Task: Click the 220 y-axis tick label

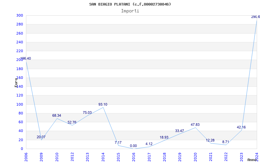Action: (x=19, y=51)
